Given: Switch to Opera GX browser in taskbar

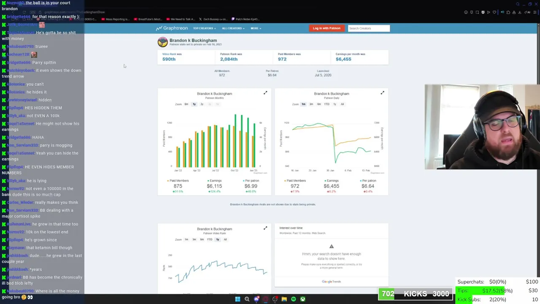Looking at the screenshot, I should point(265,299).
